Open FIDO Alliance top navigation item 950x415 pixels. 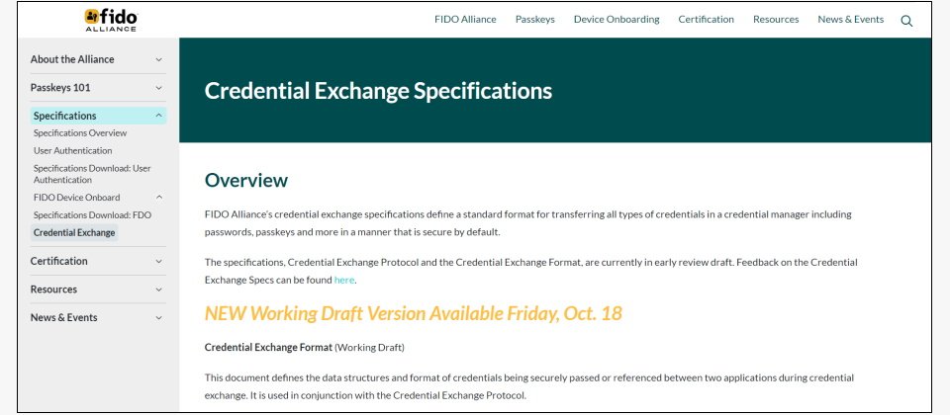coord(465,20)
